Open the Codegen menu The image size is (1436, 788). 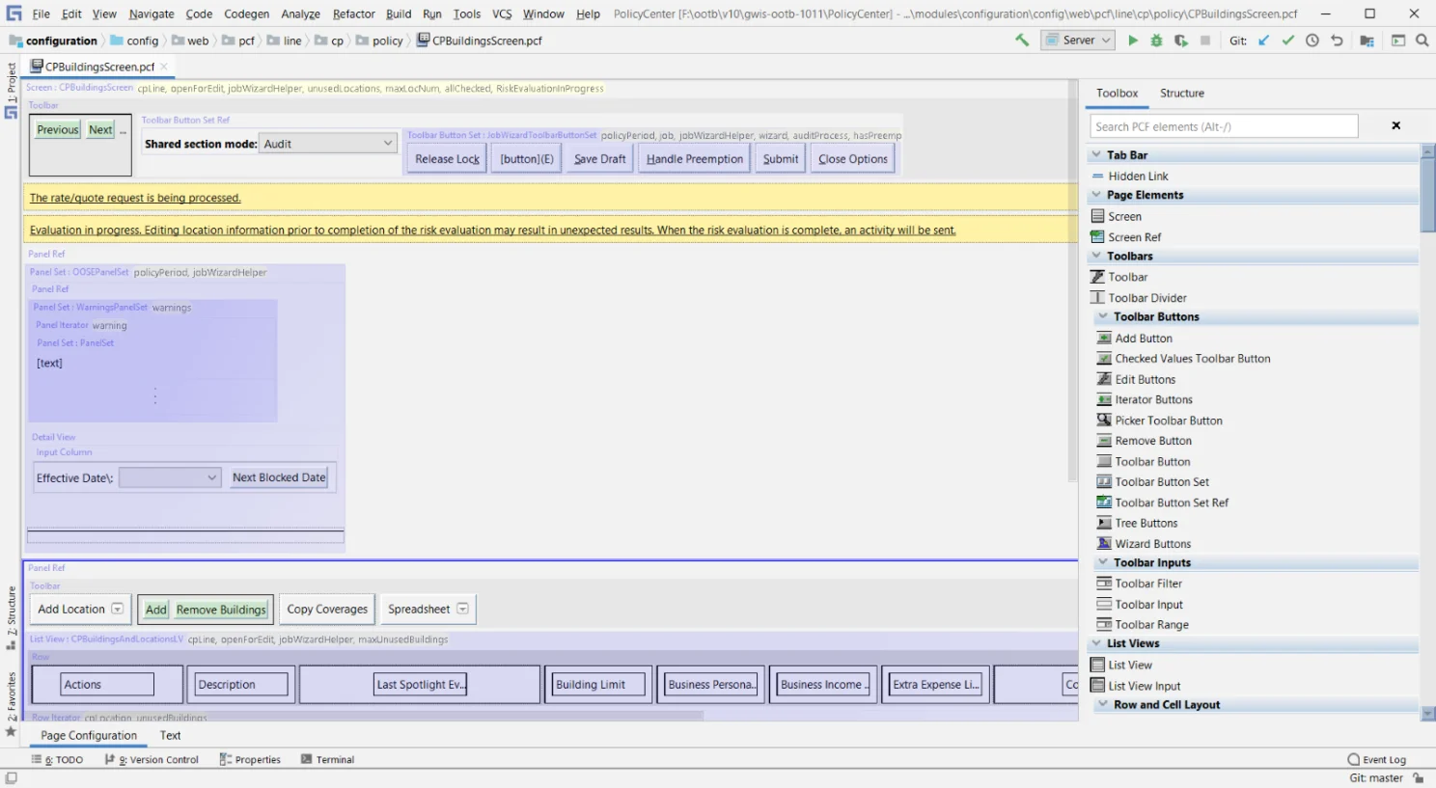coord(246,14)
